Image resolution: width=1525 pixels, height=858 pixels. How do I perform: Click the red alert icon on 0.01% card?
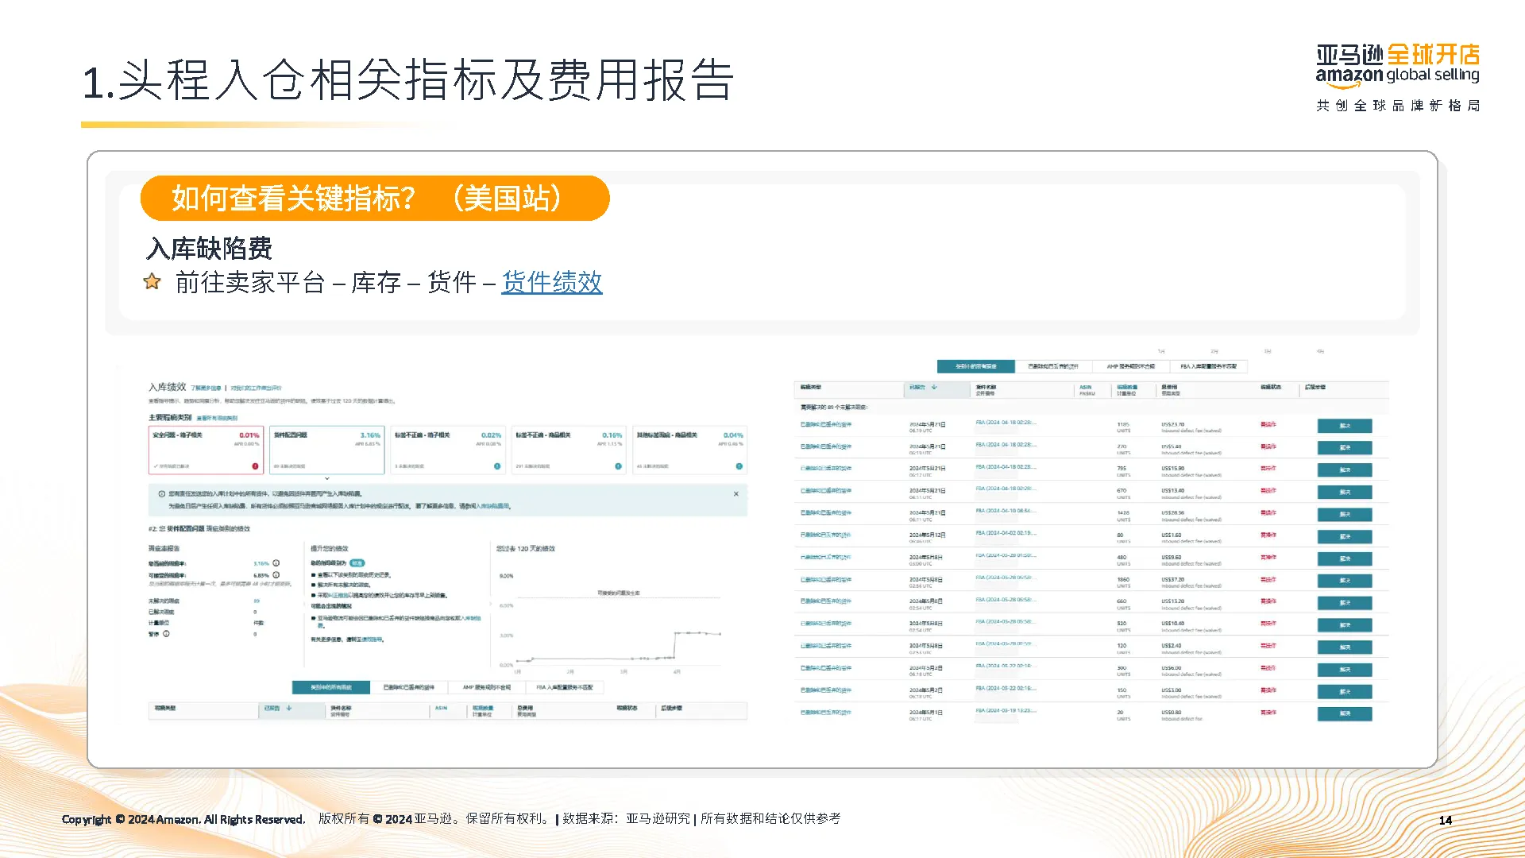(255, 466)
